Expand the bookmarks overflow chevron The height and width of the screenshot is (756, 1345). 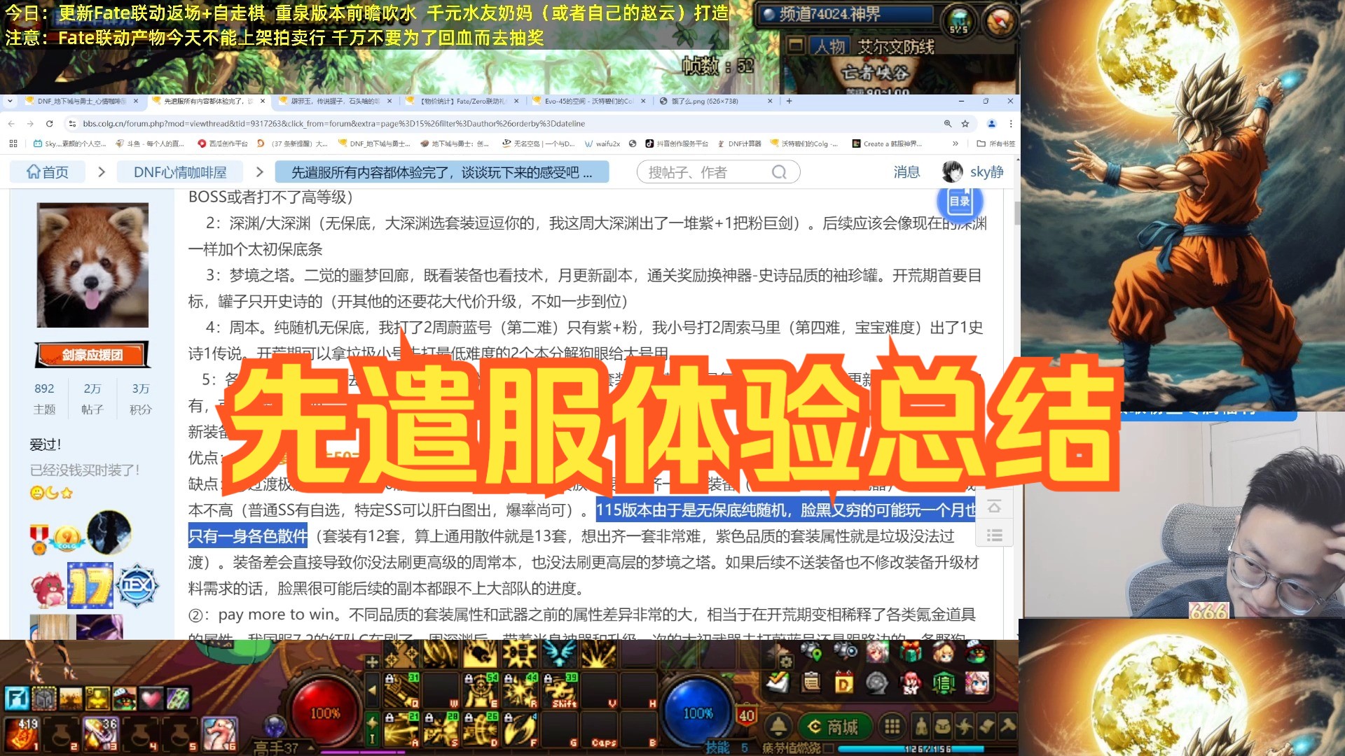(x=955, y=143)
